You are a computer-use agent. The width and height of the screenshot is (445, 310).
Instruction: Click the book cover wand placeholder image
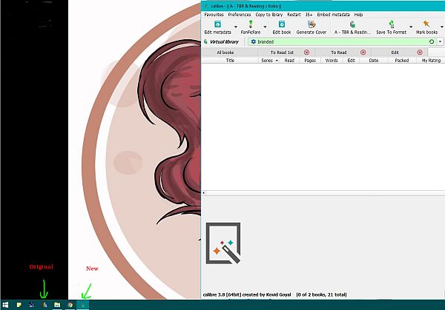[223, 243]
